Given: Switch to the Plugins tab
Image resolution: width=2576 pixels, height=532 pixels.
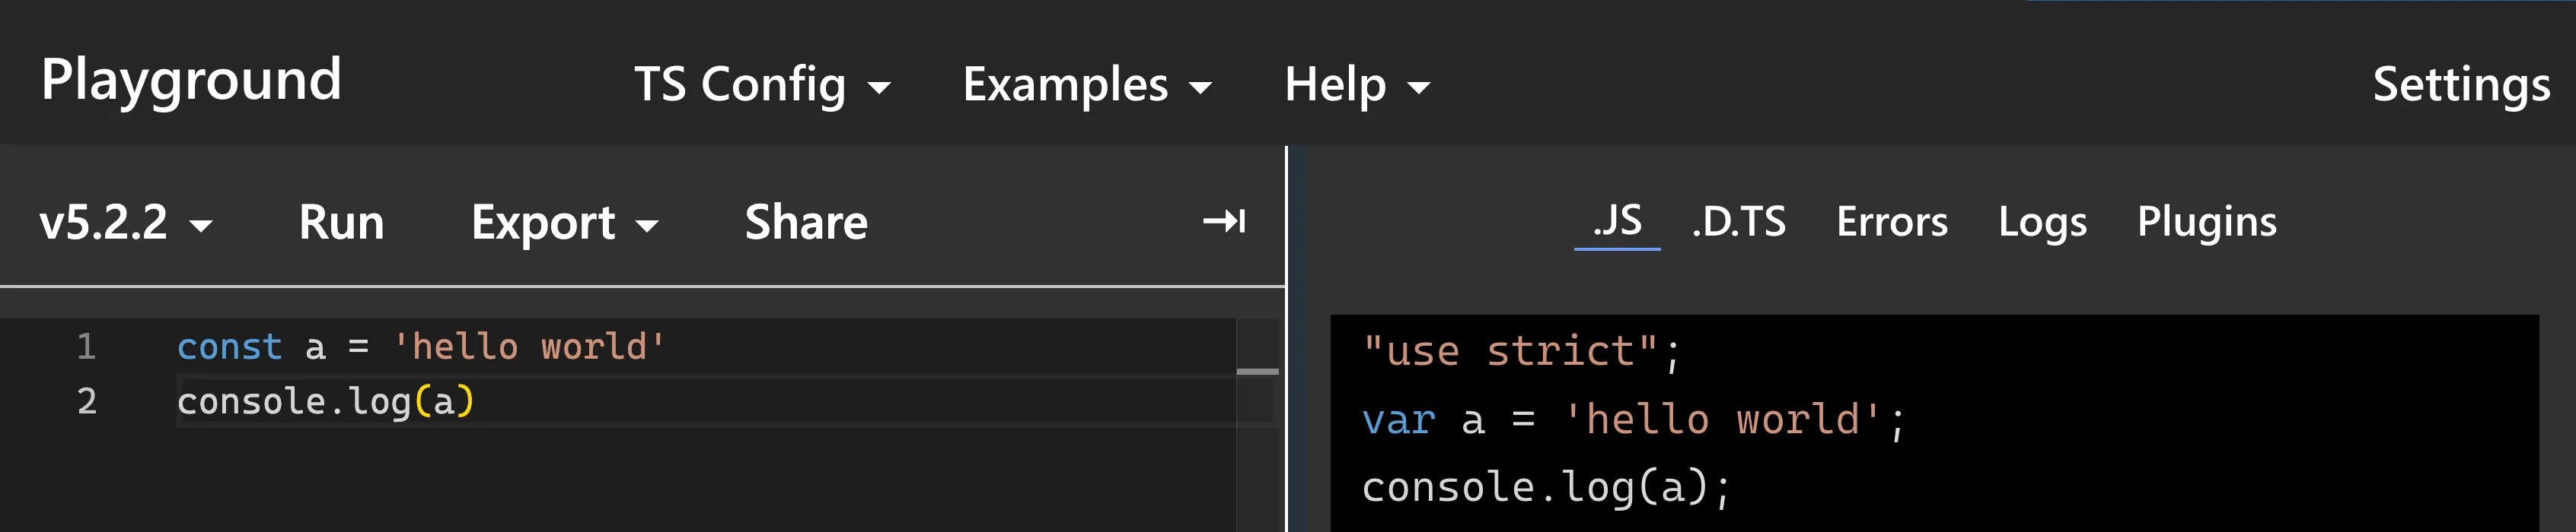Looking at the screenshot, I should [x=2206, y=222].
